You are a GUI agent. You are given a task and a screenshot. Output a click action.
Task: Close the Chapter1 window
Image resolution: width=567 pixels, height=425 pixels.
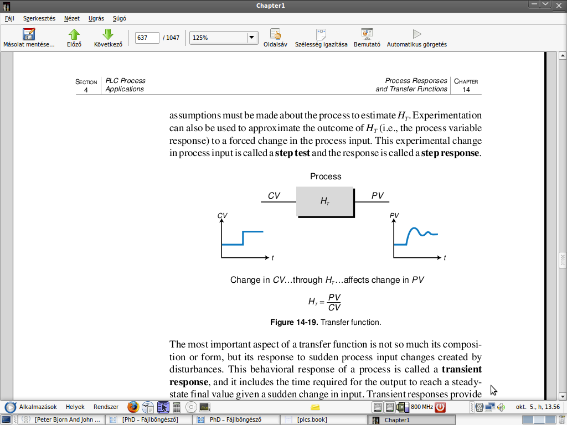(x=559, y=6)
